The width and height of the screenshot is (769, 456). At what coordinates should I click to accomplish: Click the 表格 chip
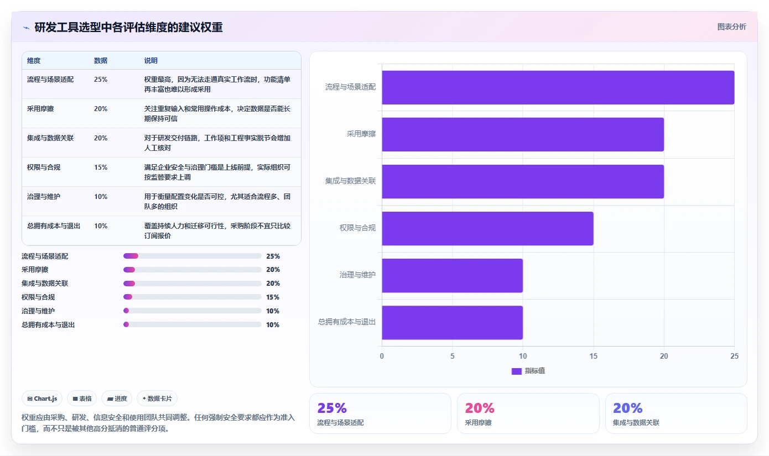pos(82,399)
